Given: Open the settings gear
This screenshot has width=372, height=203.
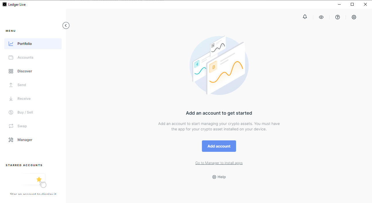Looking at the screenshot, I should coord(354,17).
